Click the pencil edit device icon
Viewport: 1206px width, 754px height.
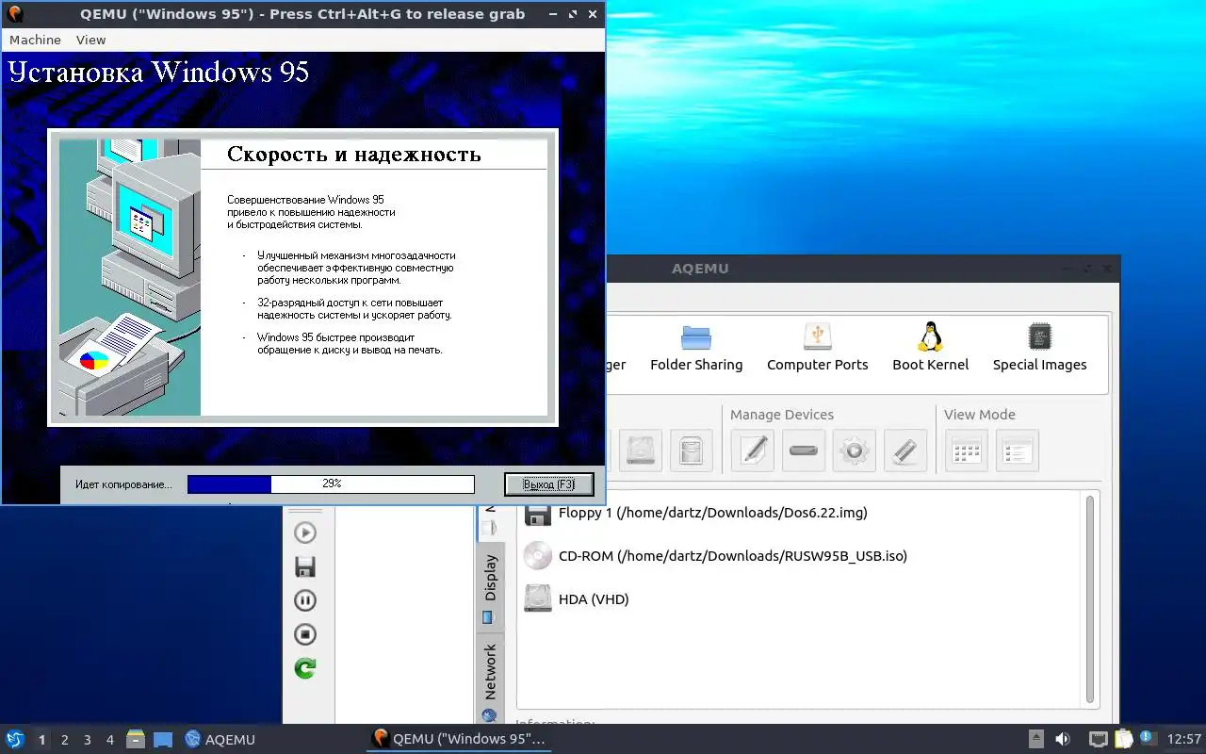[753, 451]
